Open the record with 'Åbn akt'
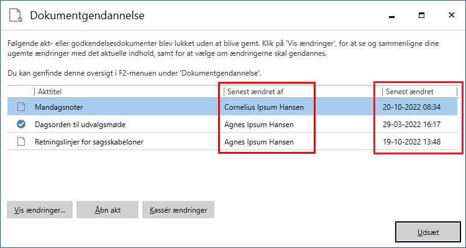Viewport: 466px width, 248px height. click(107, 210)
